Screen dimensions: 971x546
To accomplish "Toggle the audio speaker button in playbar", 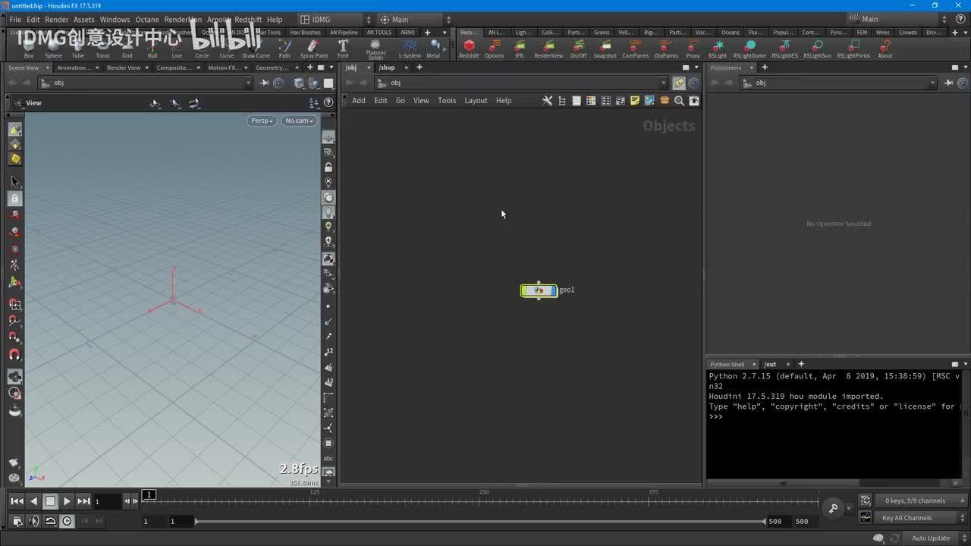I will coord(33,521).
